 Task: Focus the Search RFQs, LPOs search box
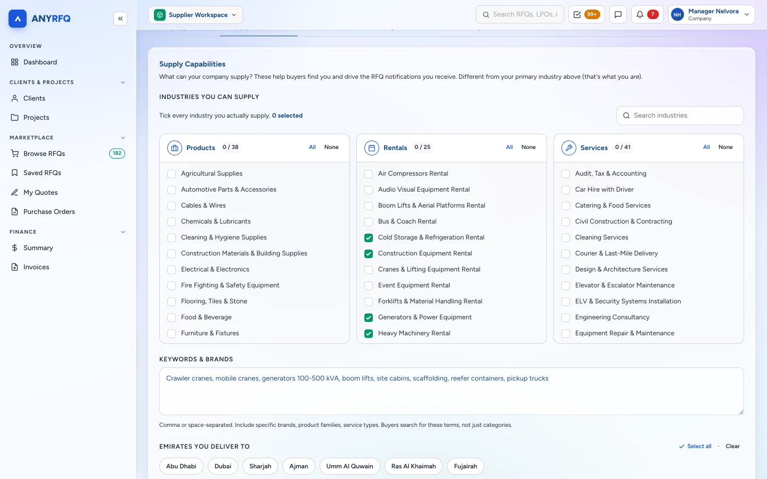[520, 15]
